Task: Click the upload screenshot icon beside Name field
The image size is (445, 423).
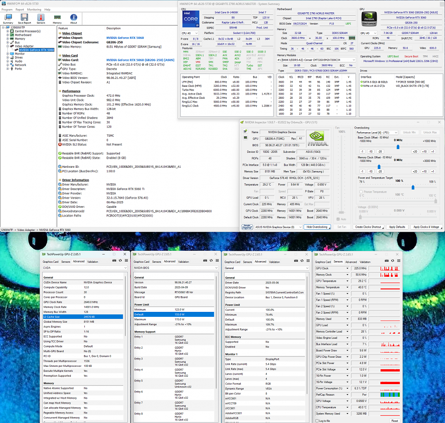Action: [x=245, y=131]
